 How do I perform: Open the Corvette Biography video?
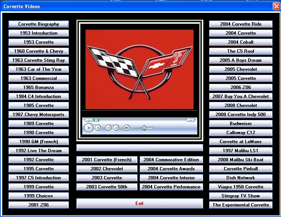point(38,24)
